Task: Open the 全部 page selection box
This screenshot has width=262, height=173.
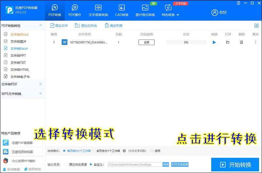Action: coord(146,42)
